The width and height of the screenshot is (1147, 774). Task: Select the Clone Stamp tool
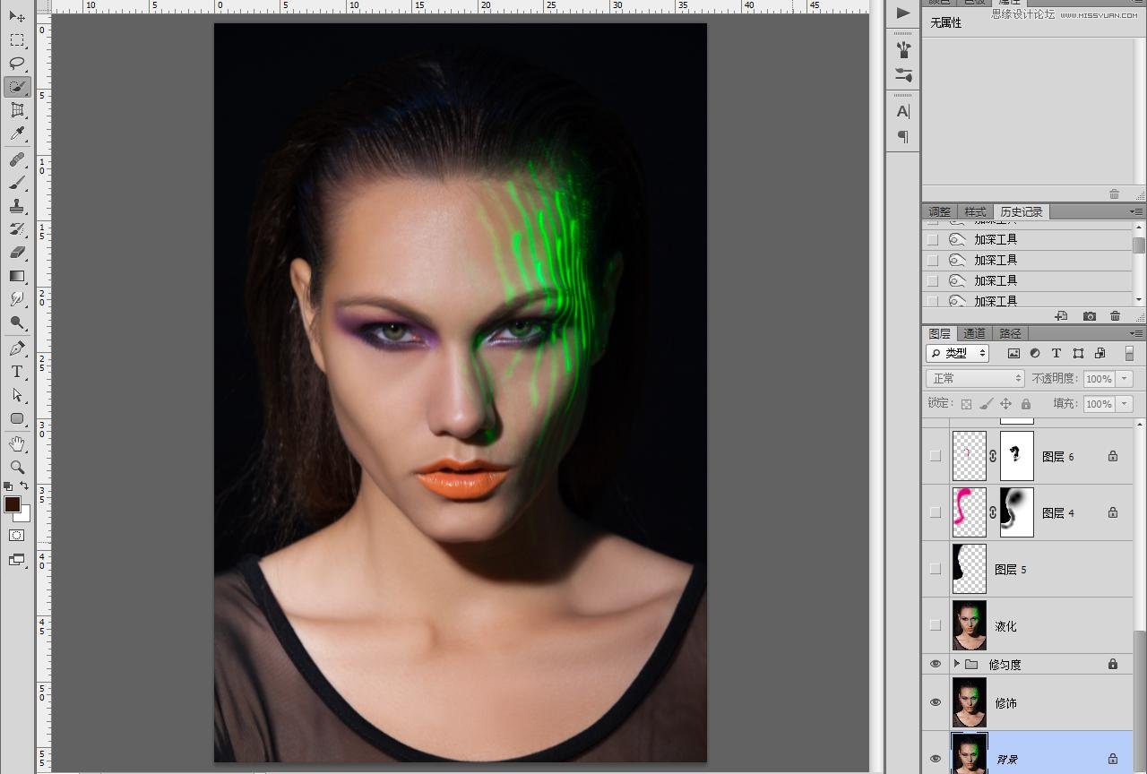click(17, 206)
